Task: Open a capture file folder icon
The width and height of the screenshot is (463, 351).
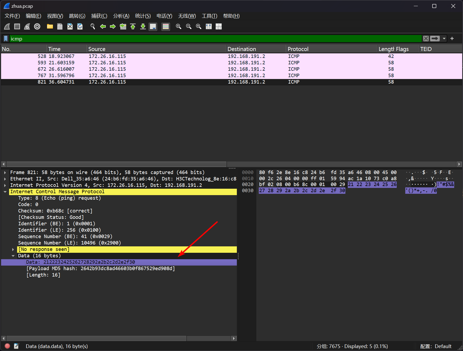Action: (50, 26)
